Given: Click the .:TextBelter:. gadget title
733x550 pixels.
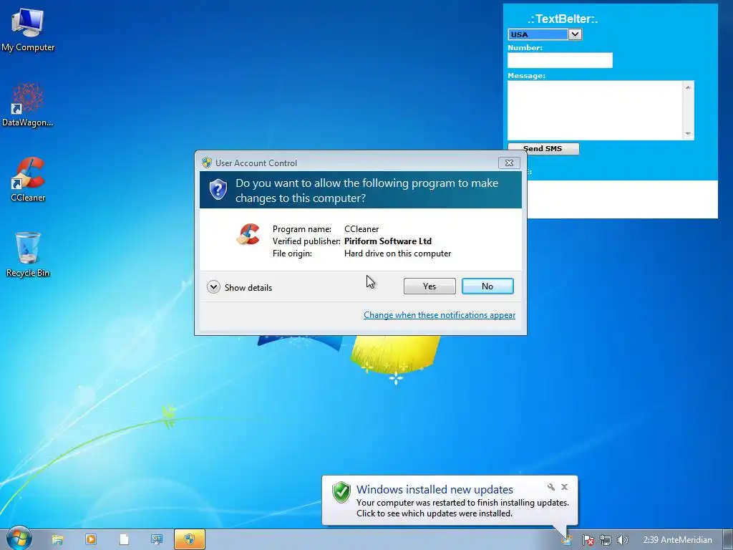Looking at the screenshot, I should click(563, 19).
